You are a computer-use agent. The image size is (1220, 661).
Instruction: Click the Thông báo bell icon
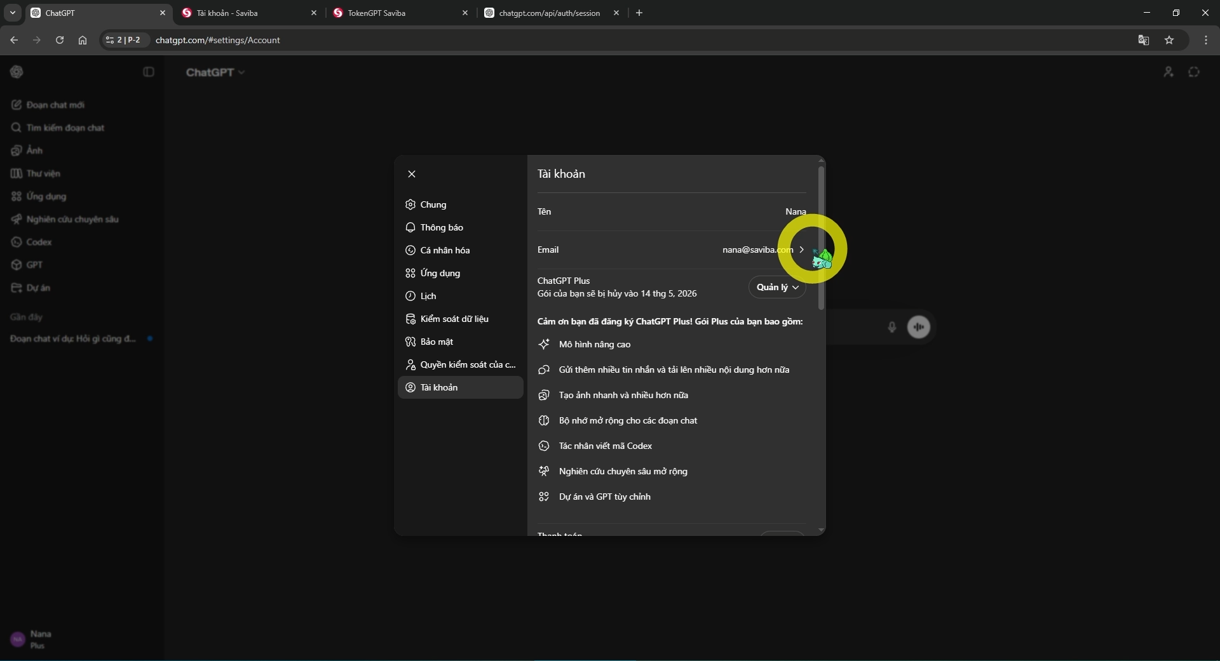410,227
